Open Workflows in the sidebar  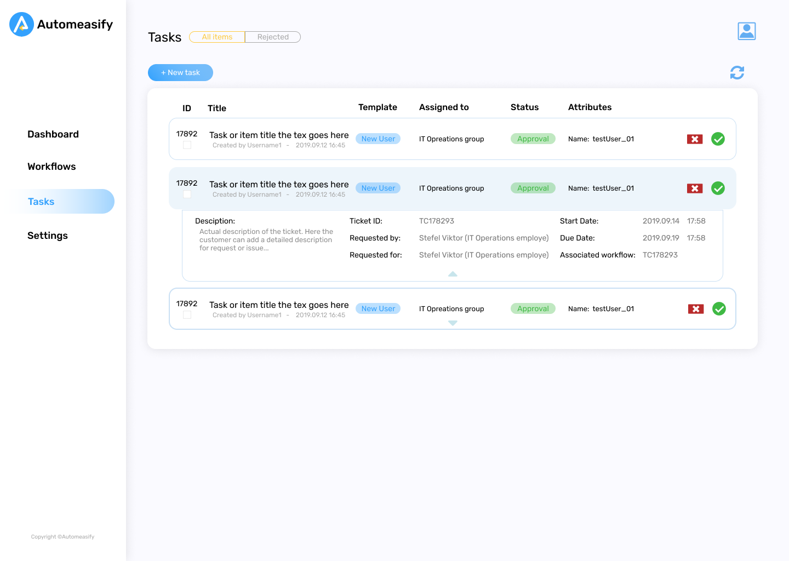click(52, 166)
